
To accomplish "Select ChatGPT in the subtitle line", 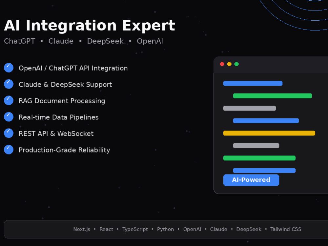I will point(20,41).
